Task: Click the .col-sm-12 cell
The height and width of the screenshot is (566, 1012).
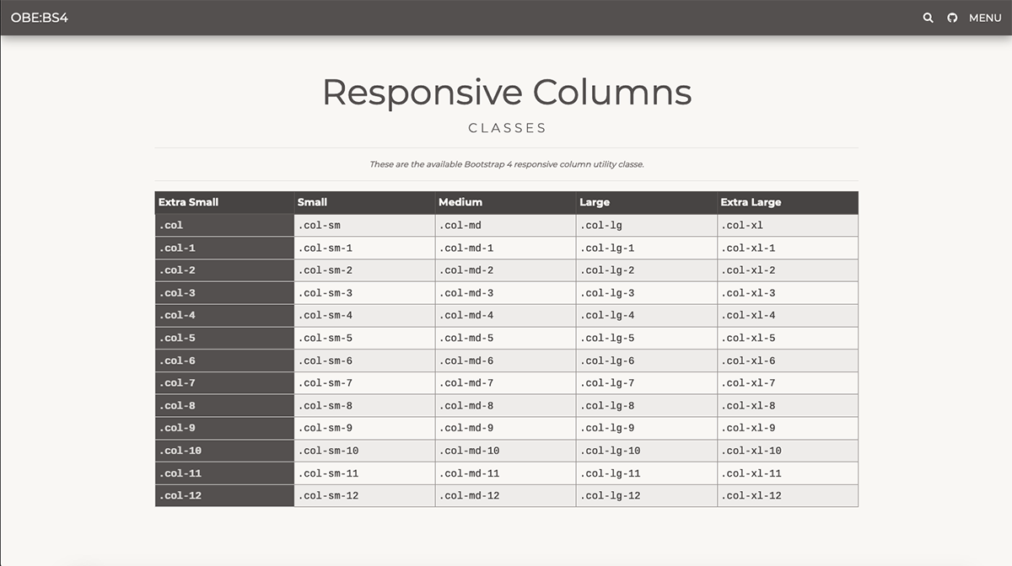Action: 364,495
